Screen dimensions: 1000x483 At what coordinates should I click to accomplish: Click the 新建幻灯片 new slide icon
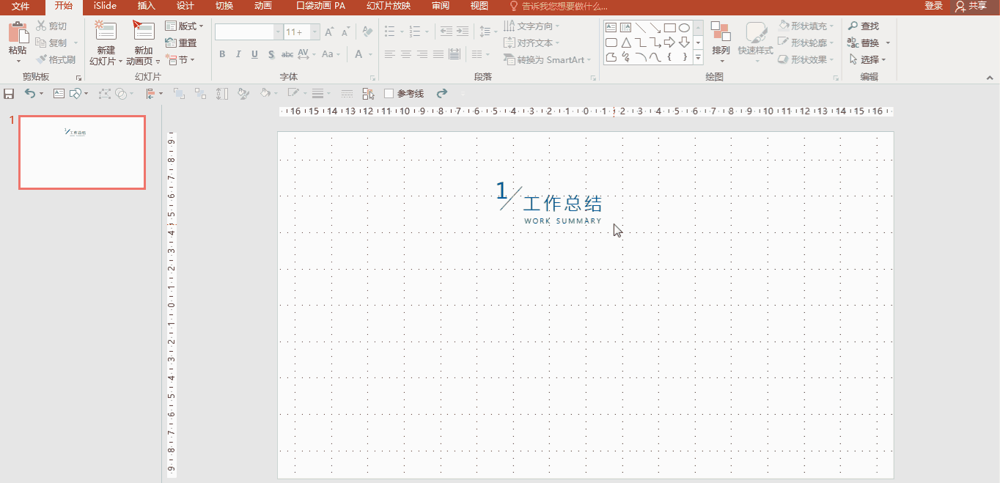(106, 32)
